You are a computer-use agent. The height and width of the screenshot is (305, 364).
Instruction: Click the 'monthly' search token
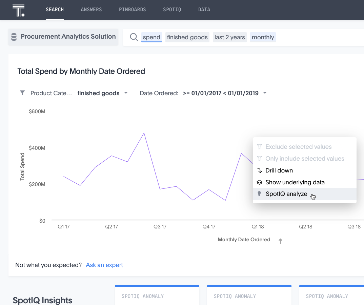point(263,37)
